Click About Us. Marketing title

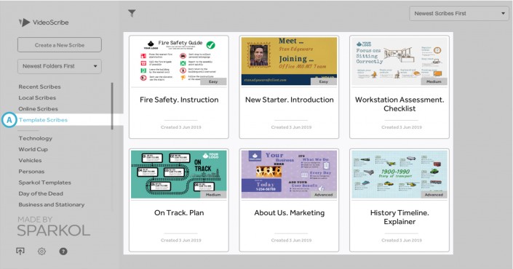pyautogui.click(x=290, y=213)
